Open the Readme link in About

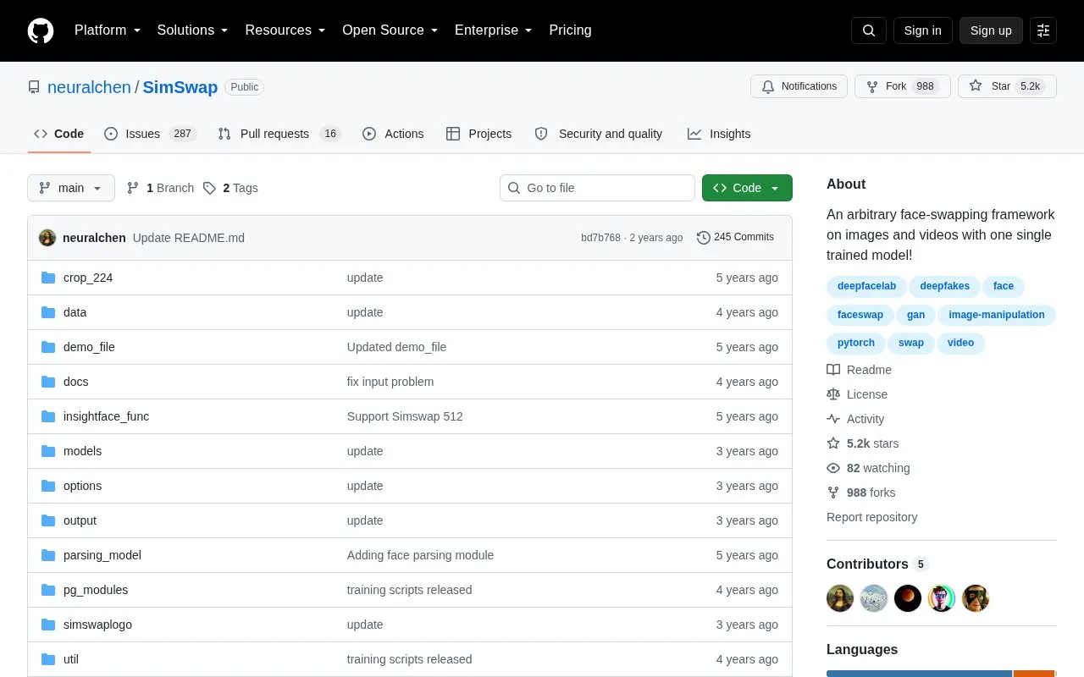click(859, 370)
